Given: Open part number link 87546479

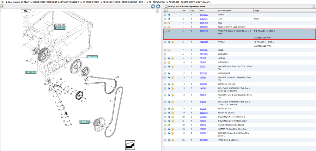Looking at the screenshot, I should coord(204,31).
